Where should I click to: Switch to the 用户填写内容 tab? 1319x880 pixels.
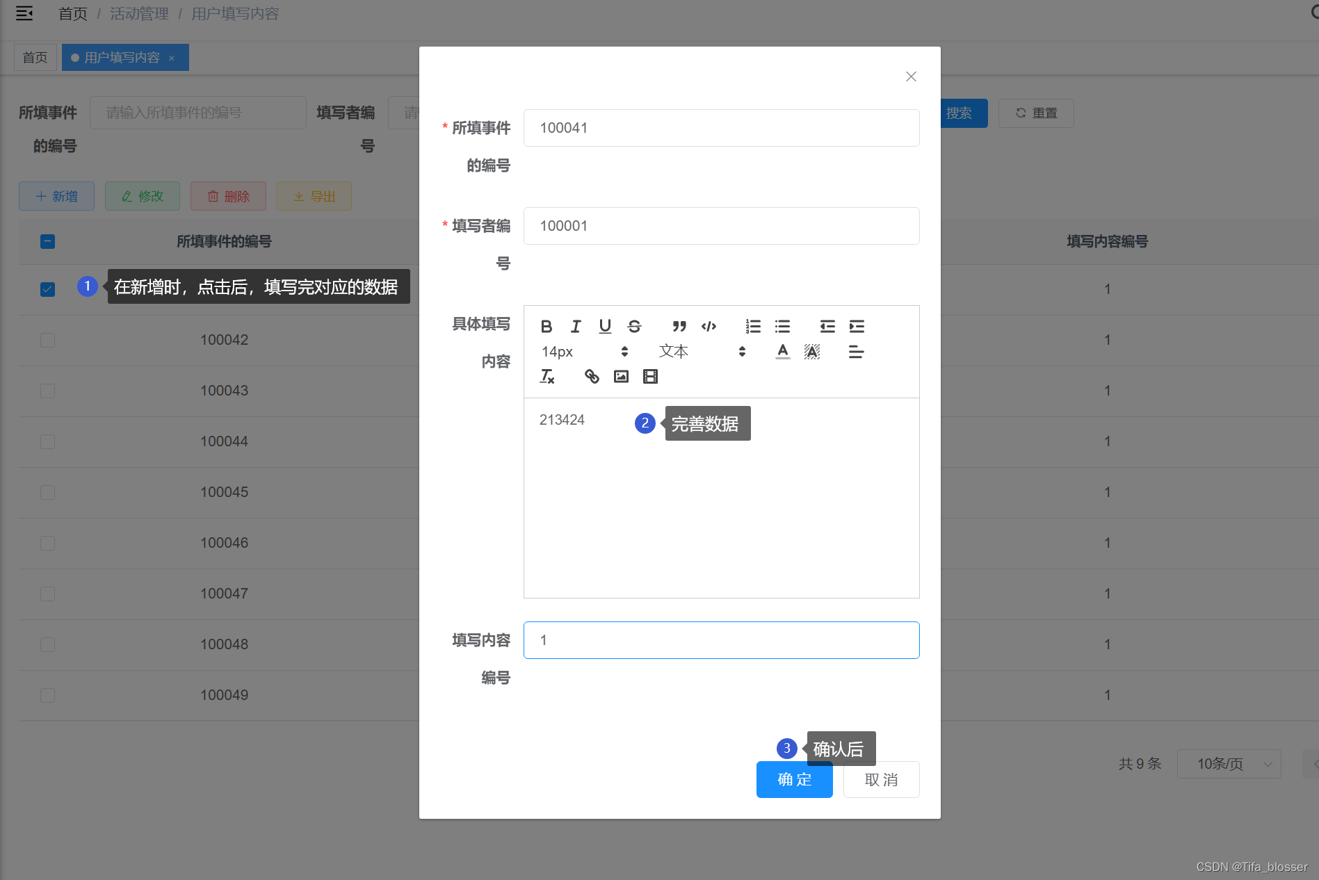tap(122, 58)
